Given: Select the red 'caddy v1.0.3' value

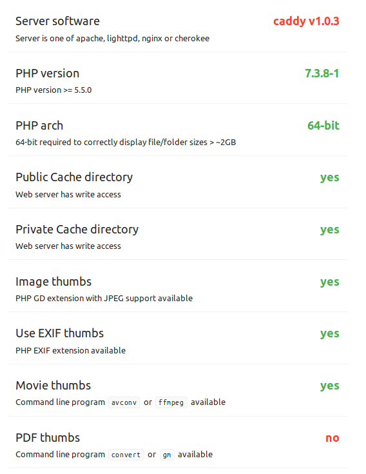Looking at the screenshot, I should coord(306,21).
